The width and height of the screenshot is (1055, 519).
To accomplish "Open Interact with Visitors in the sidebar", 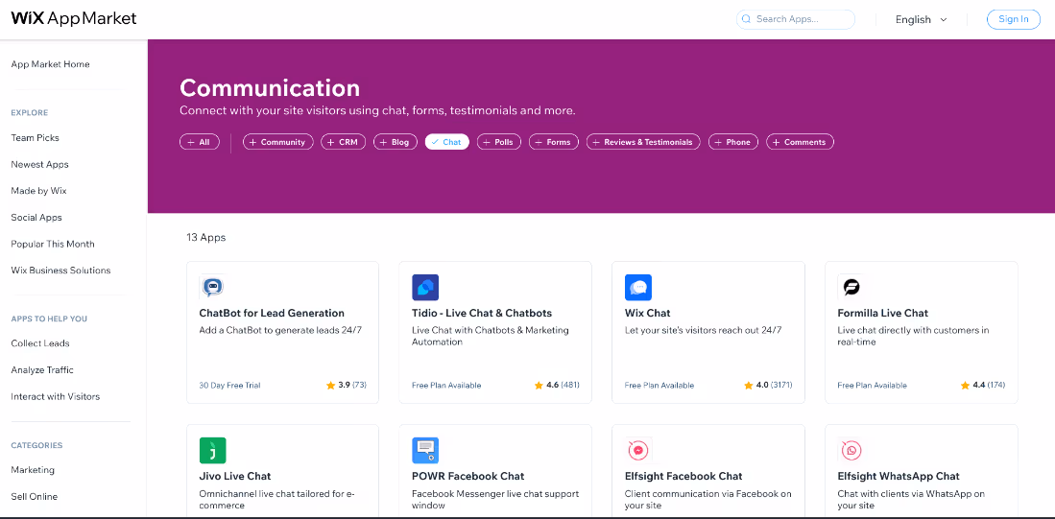I will (55, 396).
